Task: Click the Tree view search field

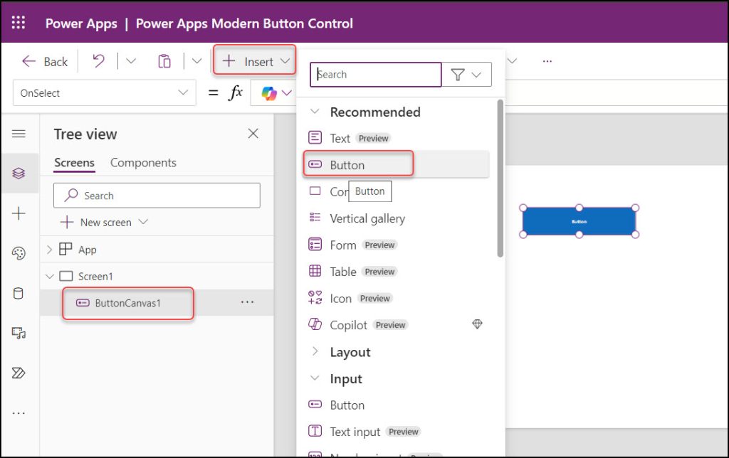Action: click(x=157, y=195)
